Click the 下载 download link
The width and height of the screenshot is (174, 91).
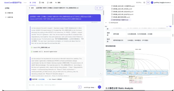169,26
